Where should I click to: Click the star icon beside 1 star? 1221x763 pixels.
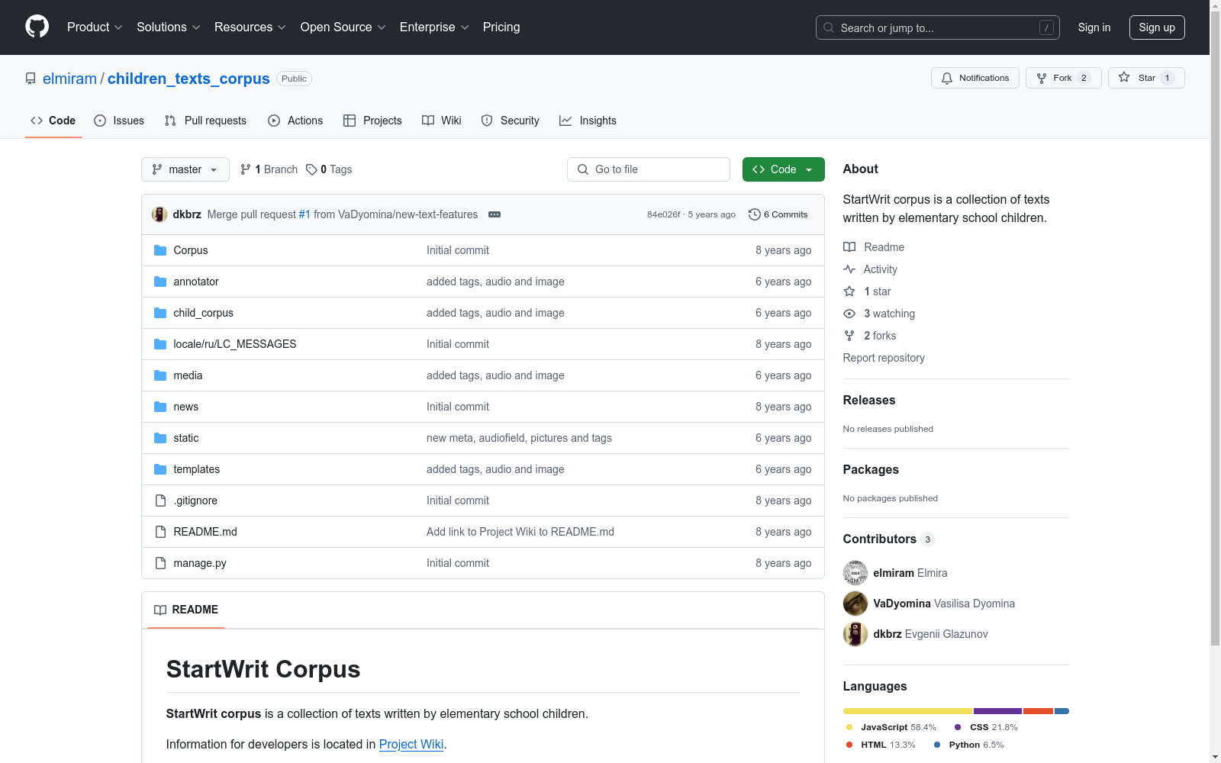point(849,291)
